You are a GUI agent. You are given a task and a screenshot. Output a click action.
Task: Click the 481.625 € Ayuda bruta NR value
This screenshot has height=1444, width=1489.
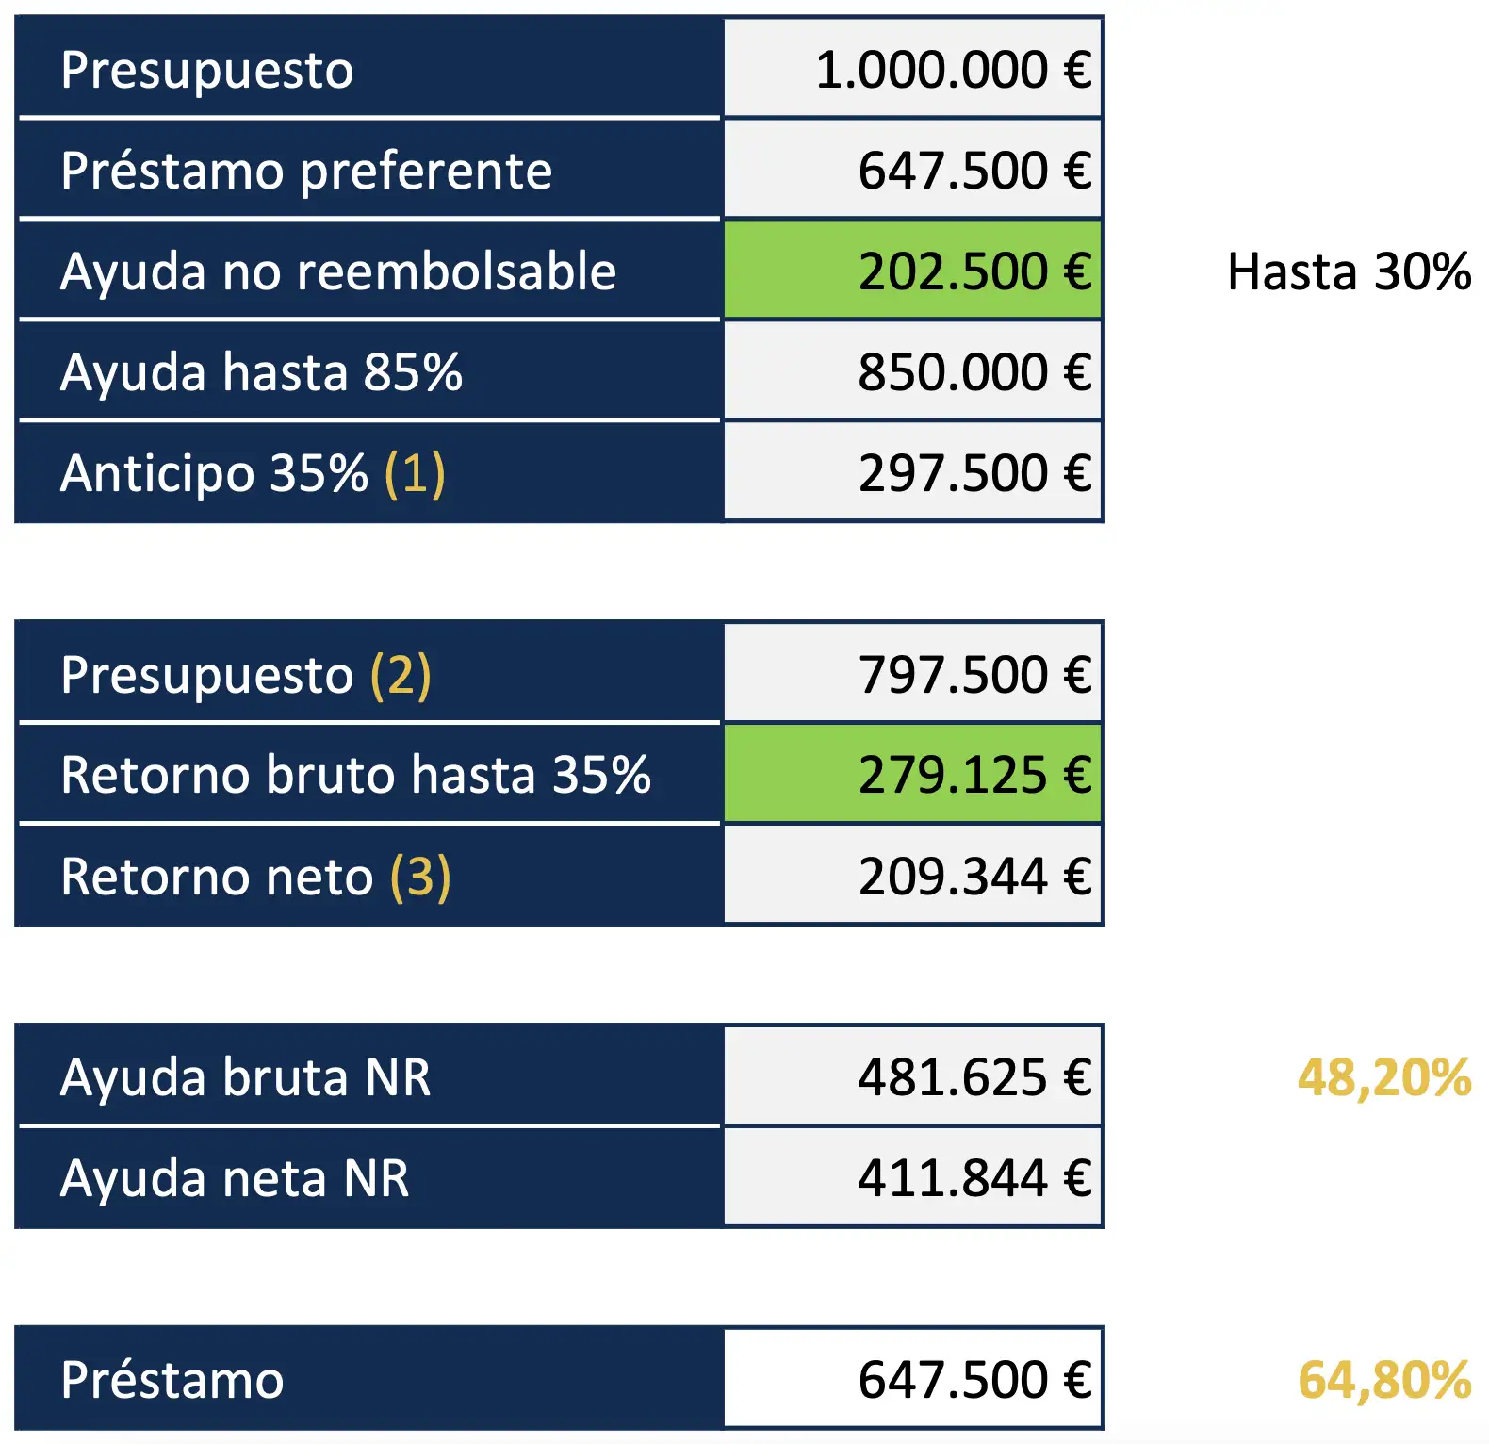tap(912, 1077)
